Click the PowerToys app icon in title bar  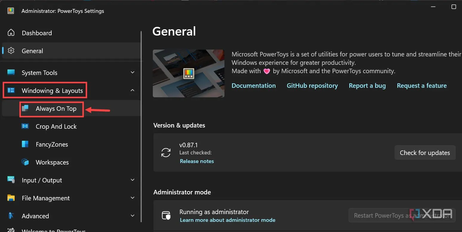point(11,11)
